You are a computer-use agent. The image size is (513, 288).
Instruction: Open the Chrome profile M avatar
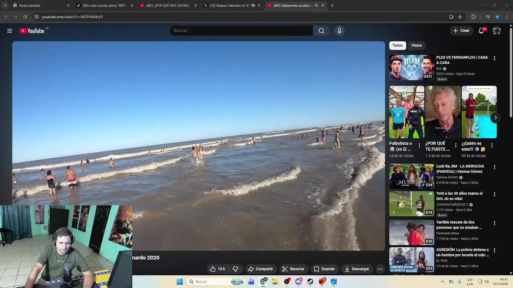(497, 17)
